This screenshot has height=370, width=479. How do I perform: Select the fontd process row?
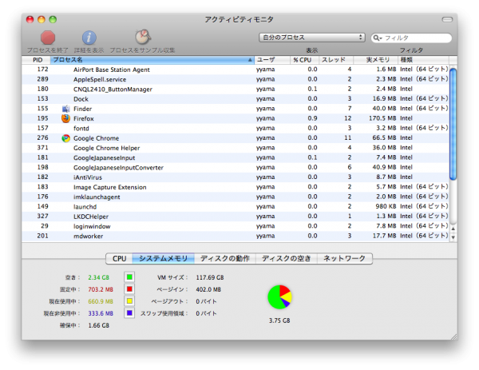point(236,129)
